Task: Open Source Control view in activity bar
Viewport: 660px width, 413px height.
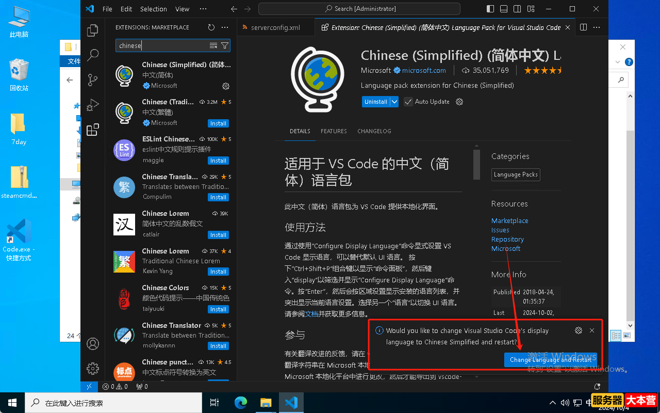Action: click(93, 80)
